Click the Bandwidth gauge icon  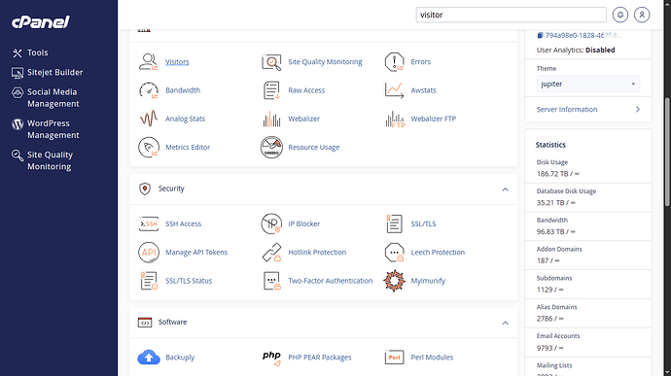coord(149,90)
